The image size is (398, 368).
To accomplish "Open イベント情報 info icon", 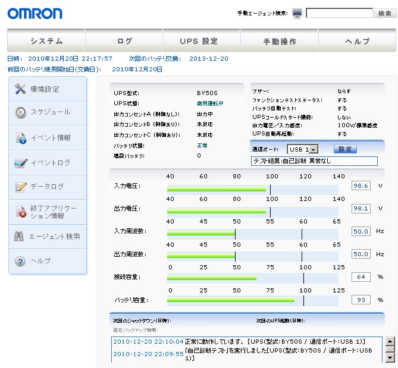I will point(20,138).
